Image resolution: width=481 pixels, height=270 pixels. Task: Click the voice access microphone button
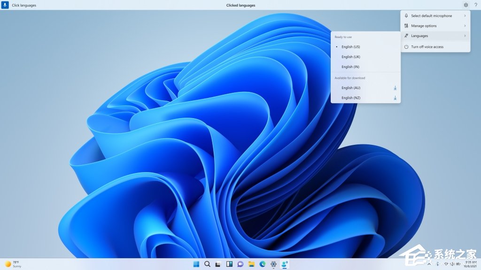click(x=5, y=5)
